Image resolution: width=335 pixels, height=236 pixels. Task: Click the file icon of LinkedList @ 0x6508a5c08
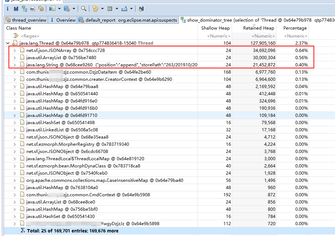(x=22, y=130)
